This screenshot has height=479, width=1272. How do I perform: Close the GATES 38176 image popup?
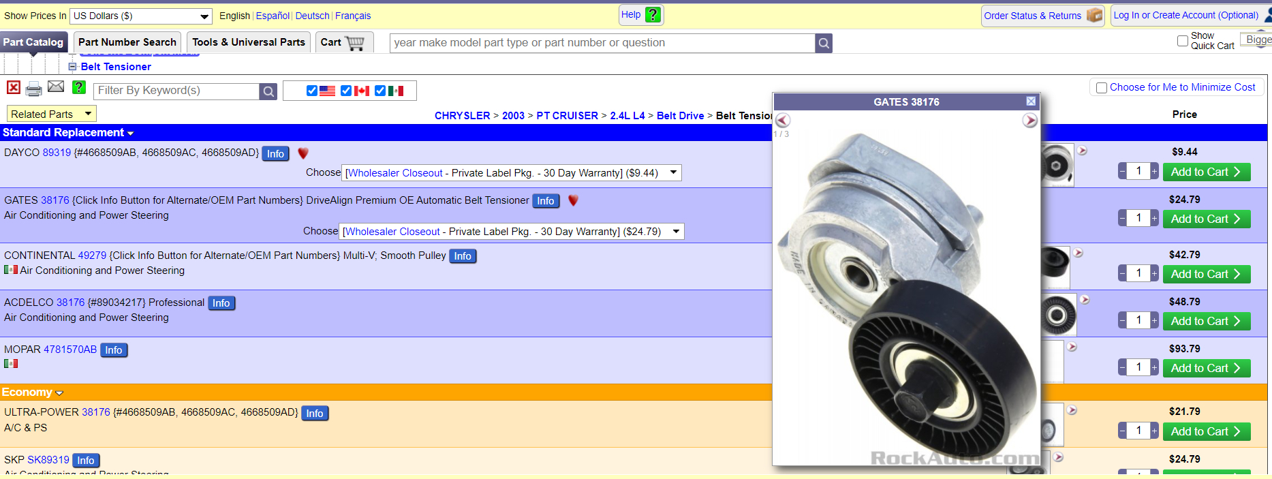(x=1031, y=102)
